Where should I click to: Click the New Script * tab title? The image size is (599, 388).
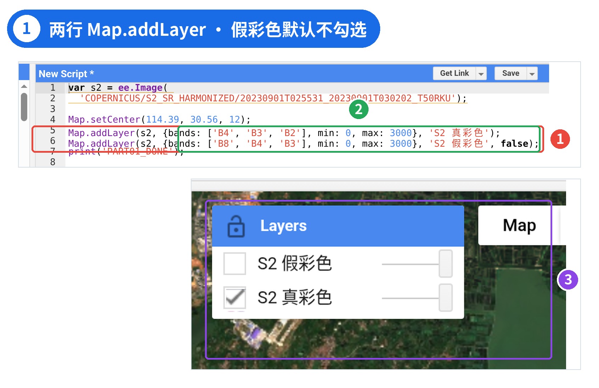tap(66, 74)
